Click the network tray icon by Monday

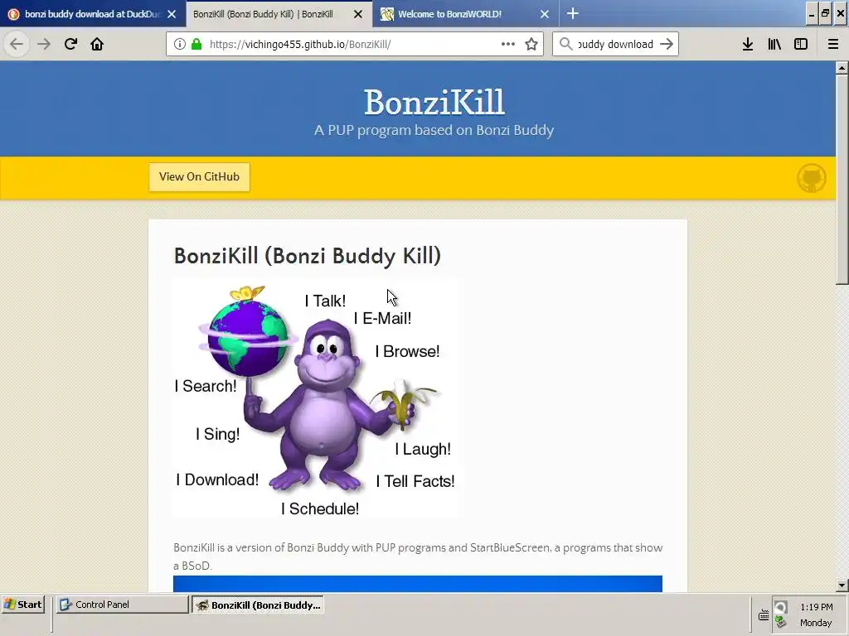[x=780, y=622]
